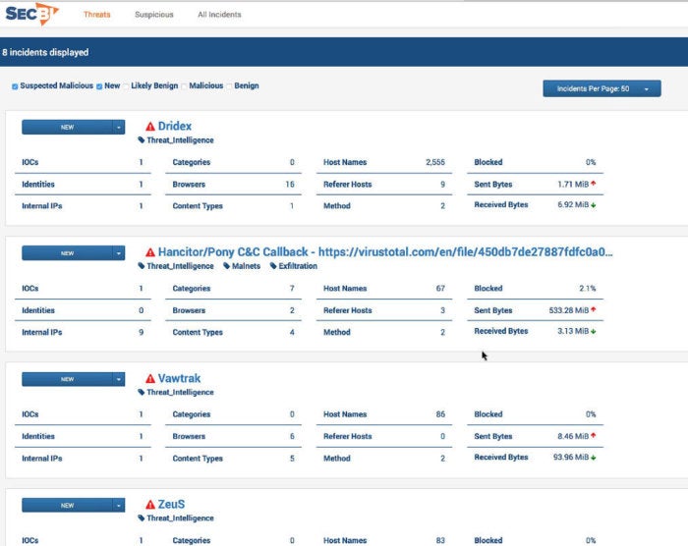Screen dimensions: 688x546
Task: Click Content Types value 5 for Vawtrak
Action: pyautogui.click(x=292, y=459)
